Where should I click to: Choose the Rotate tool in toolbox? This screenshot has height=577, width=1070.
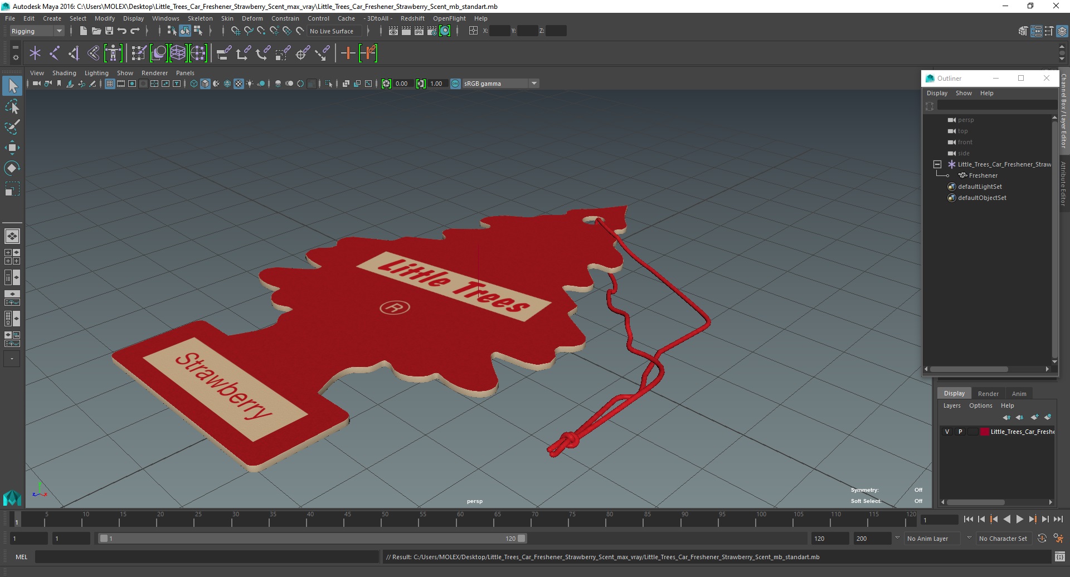click(x=12, y=168)
